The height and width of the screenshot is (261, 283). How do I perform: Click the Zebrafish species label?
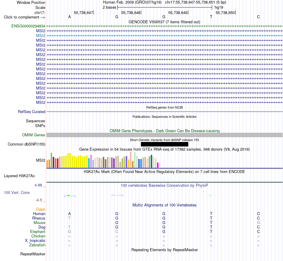click(37, 245)
